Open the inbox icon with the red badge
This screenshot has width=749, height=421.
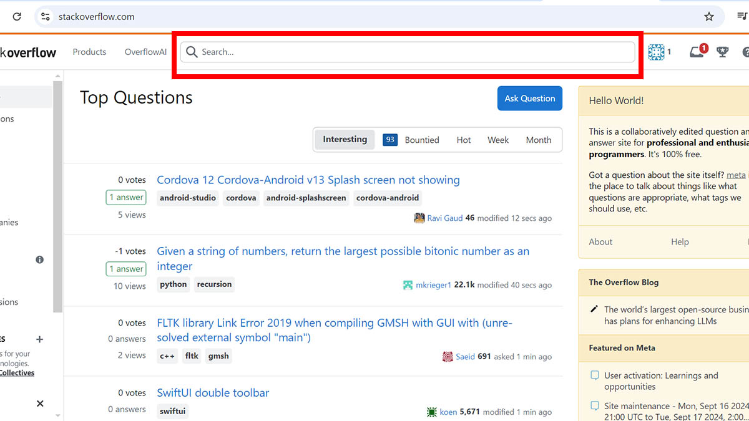click(x=698, y=51)
